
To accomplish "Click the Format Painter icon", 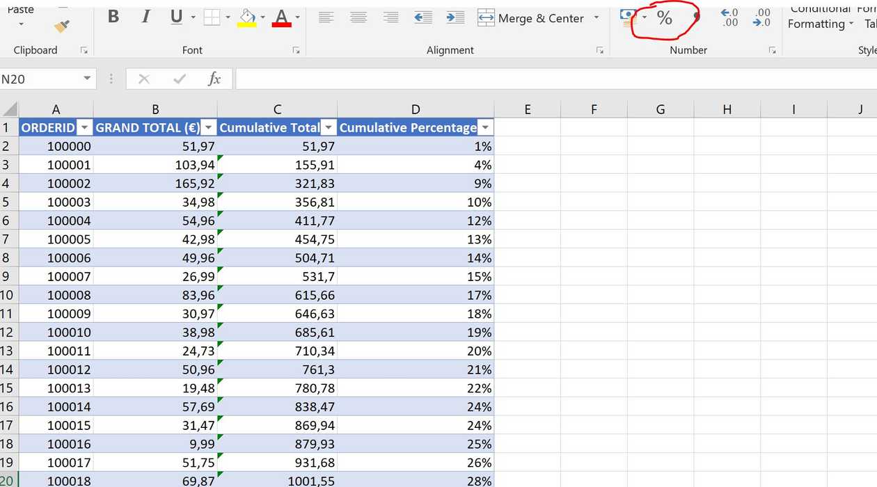I will (61, 24).
